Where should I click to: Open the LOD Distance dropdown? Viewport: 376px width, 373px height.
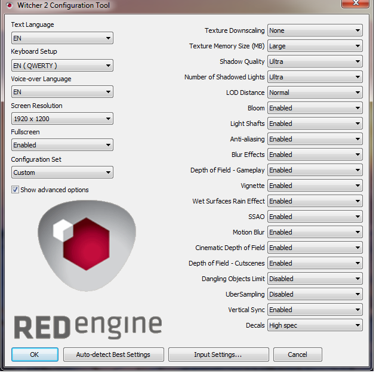[315, 93]
